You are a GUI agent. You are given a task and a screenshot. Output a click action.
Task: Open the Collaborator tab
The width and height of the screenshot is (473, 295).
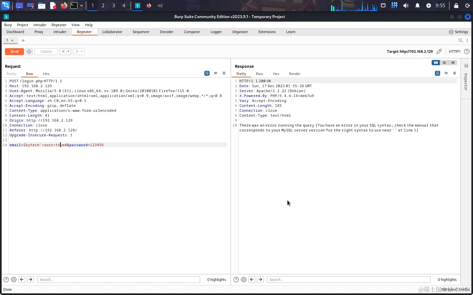point(112,32)
